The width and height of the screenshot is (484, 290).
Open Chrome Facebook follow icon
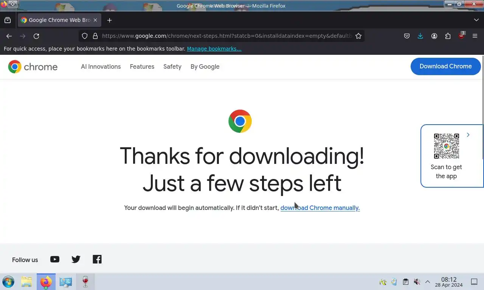pos(97,259)
